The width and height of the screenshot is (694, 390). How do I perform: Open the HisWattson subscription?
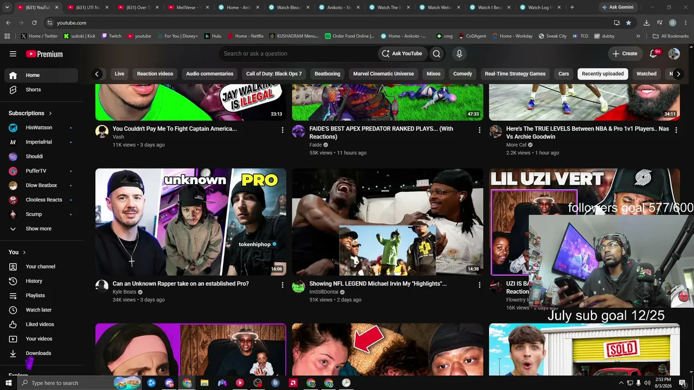coord(41,128)
